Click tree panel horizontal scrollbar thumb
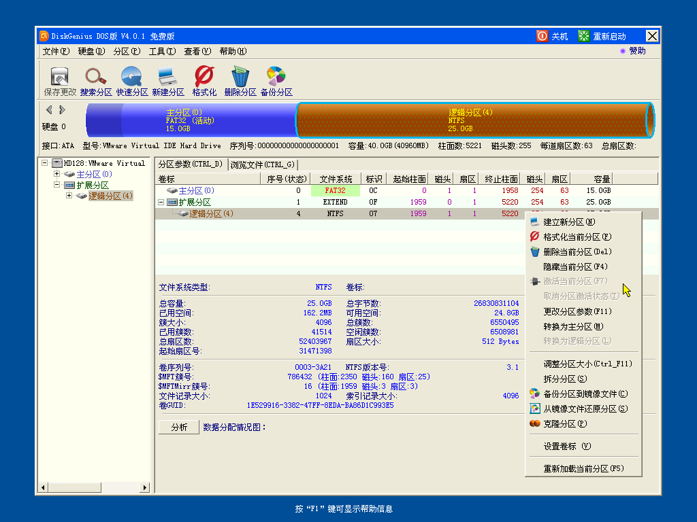 pos(74,487)
